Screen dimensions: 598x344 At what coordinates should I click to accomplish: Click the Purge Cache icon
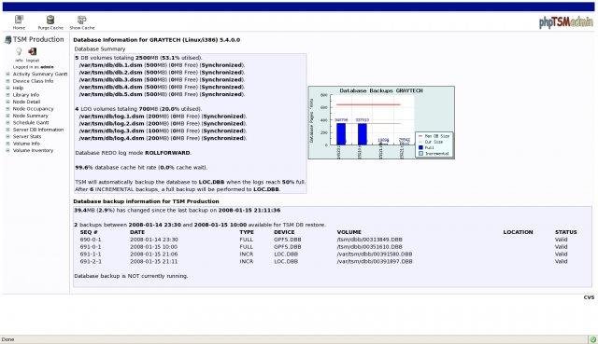(x=50, y=20)
